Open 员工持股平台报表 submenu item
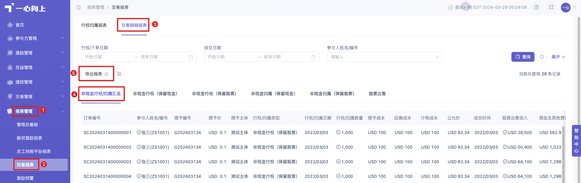581x183 pixels. pyautogui.click(x=34, y=151)
